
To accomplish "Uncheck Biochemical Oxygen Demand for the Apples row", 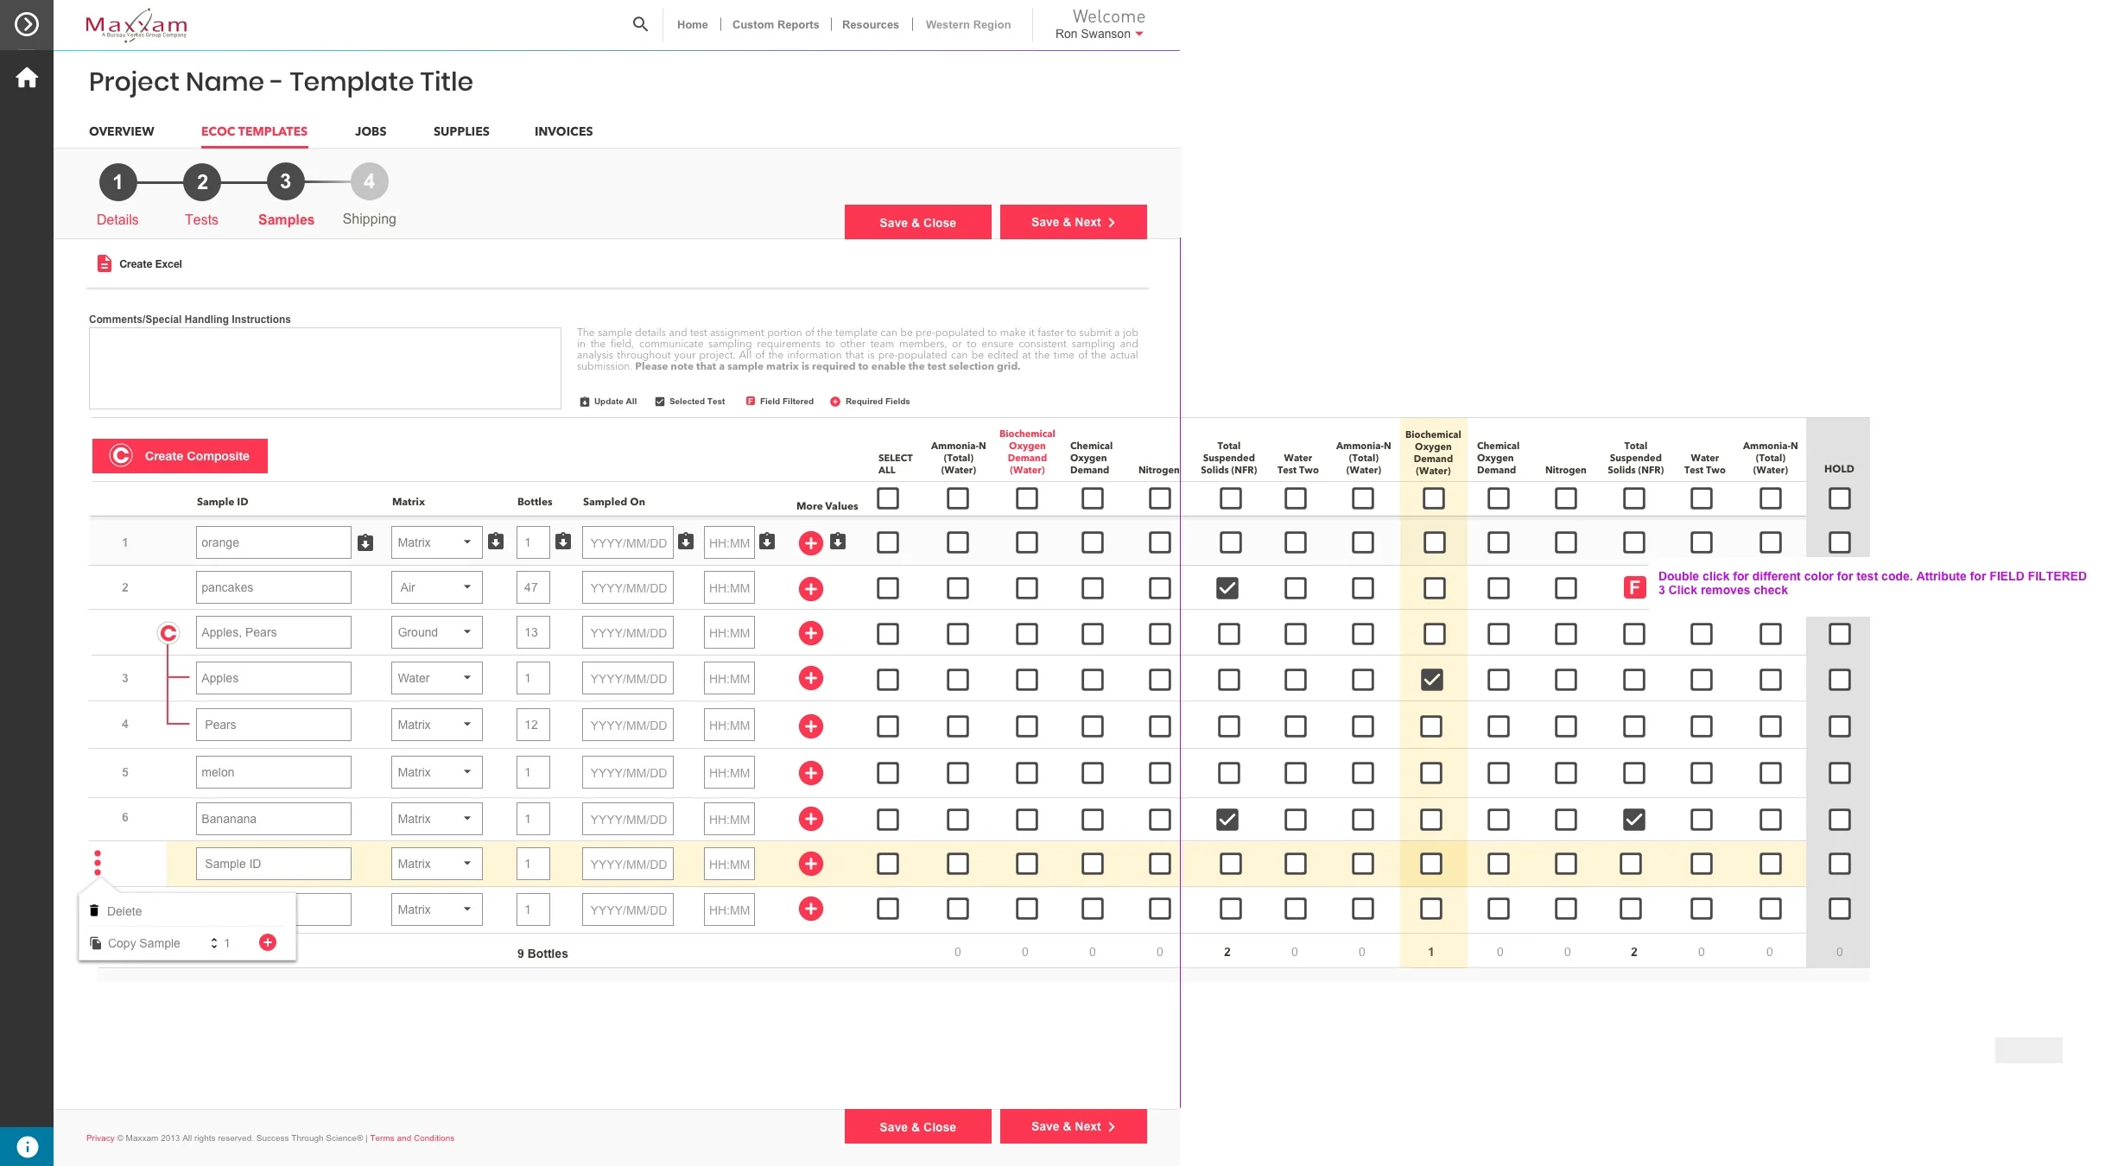I will pos(1431,680).
